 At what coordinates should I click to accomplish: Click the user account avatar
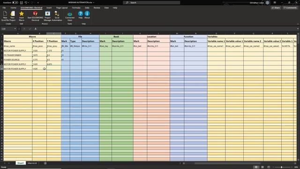tap(268, 3)
